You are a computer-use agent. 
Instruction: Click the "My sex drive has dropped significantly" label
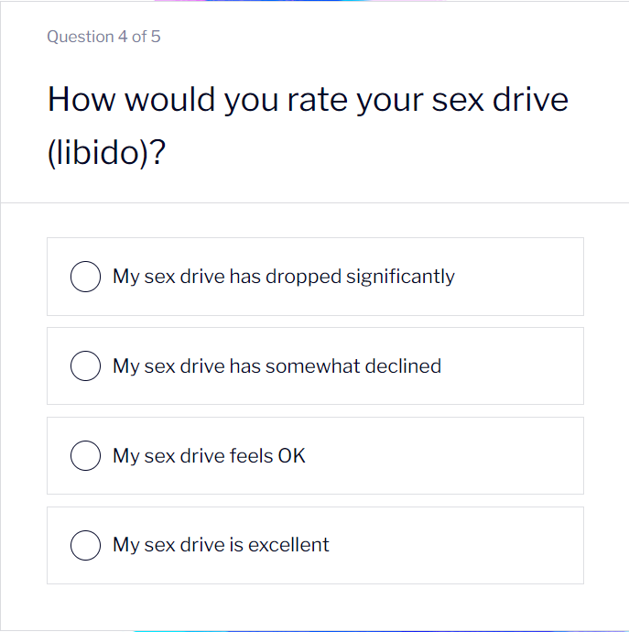(283, 277)
